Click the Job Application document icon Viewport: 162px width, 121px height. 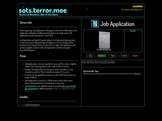click(95, 24)
